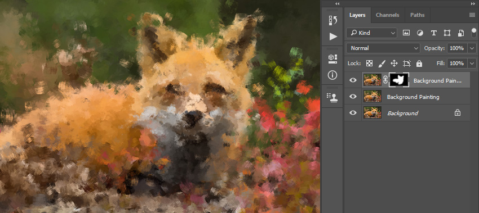Collapse the icon panel double arrows
The height and width of the screenshot is (213, 479).
click(x=337, y=3)
